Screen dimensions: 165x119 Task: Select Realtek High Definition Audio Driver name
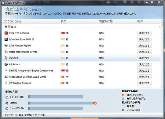(28, 77)
